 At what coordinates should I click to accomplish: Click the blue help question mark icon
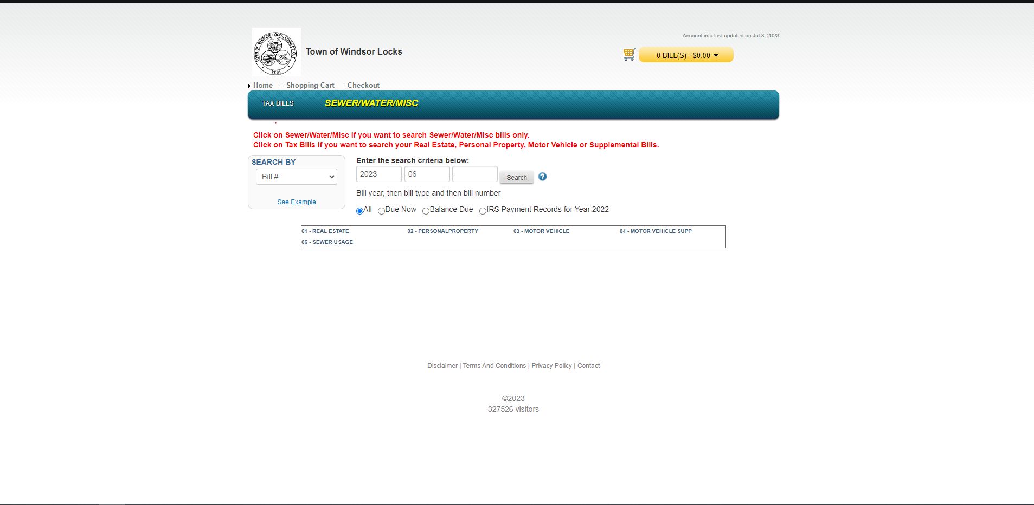point(542,177)
